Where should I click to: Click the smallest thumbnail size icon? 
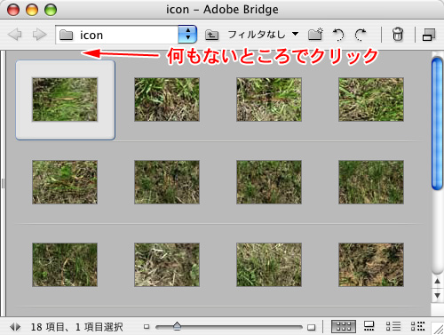click(147, 327)
